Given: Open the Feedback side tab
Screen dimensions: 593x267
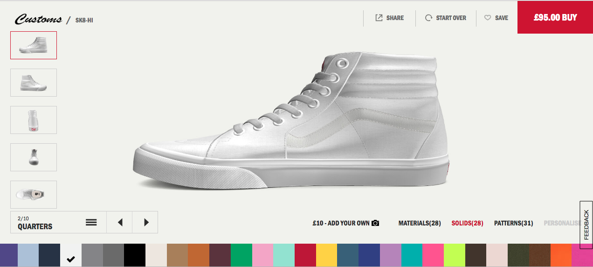Looking at the screenshot, I should point(586,225).
